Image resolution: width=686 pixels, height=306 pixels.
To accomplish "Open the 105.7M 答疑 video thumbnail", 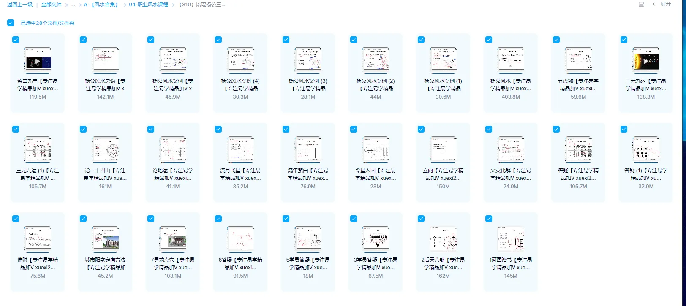I will click(578, 150).
